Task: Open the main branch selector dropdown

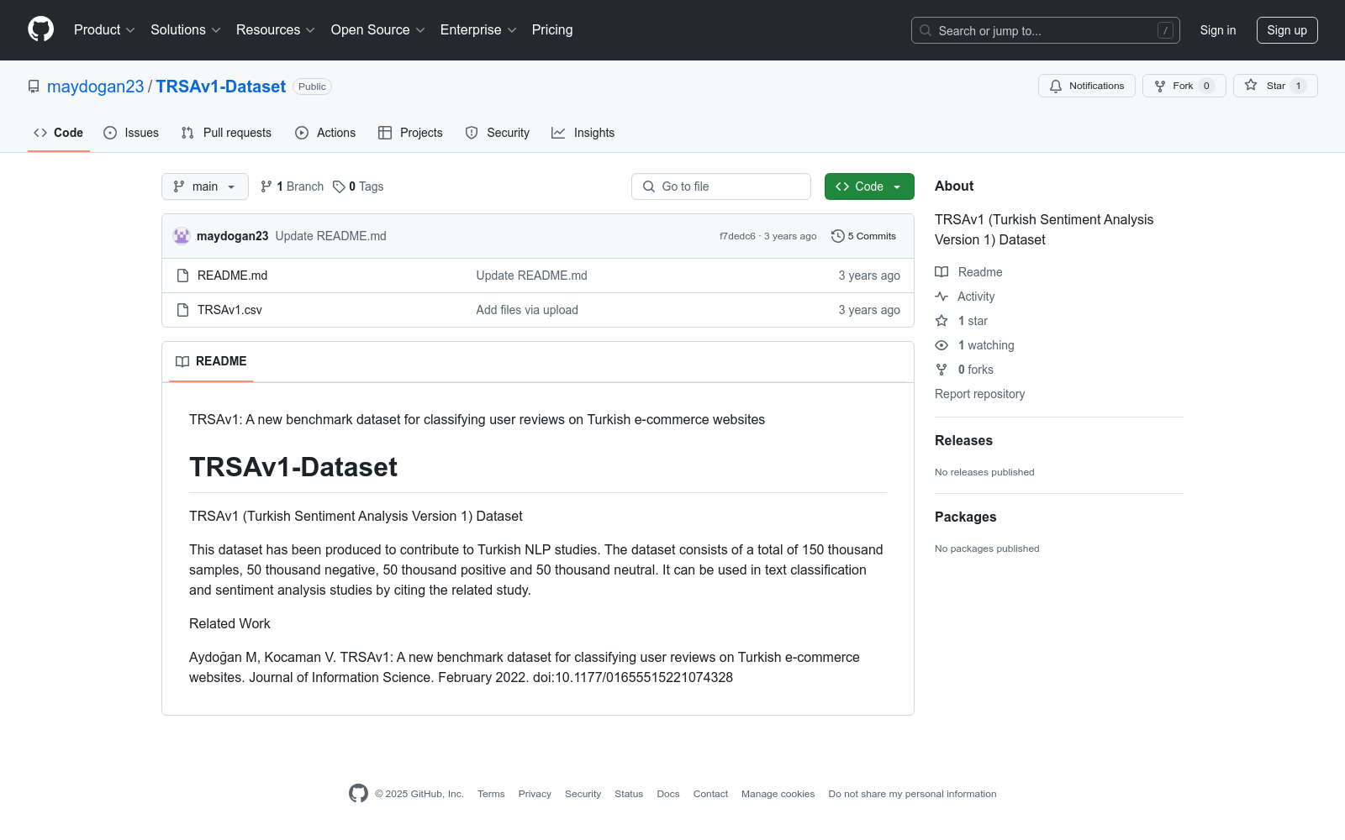Action: 205,186
